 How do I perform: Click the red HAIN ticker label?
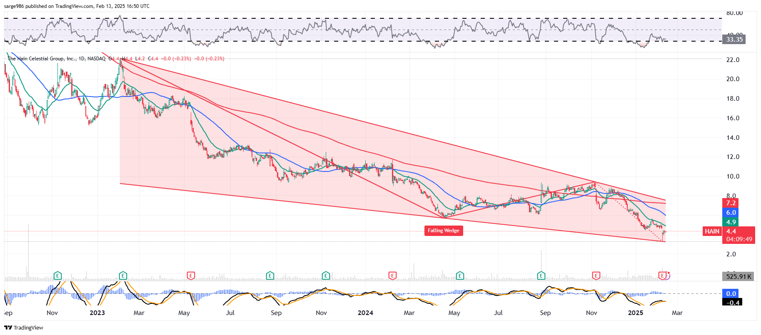[712, 231]
